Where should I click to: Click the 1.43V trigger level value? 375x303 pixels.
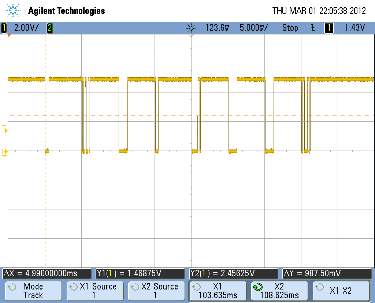tap(354, 28)
